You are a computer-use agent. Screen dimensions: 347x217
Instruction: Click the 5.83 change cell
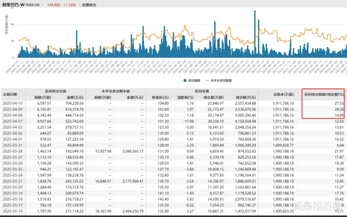coord(190,199)
